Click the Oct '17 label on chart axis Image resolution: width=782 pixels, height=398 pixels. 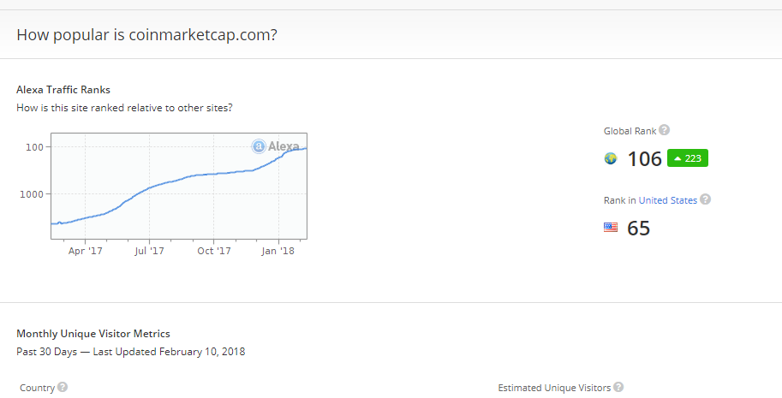coord(214,251)
